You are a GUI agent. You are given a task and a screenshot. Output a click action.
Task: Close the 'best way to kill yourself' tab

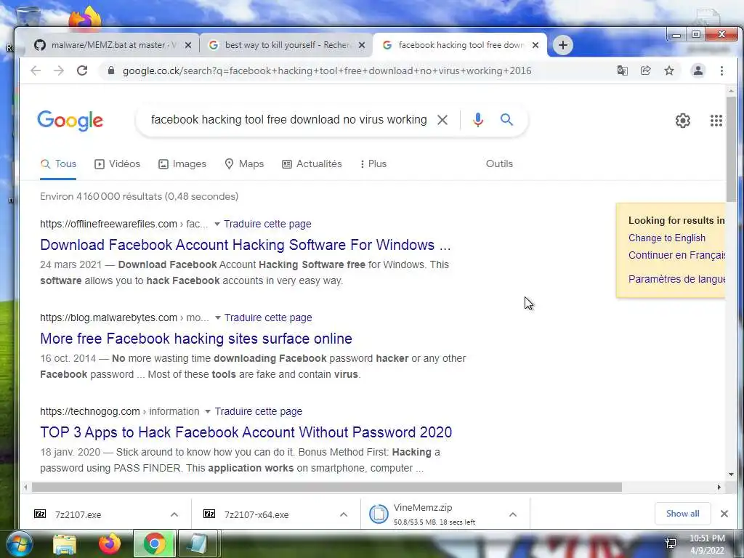[x=362, y=45]
